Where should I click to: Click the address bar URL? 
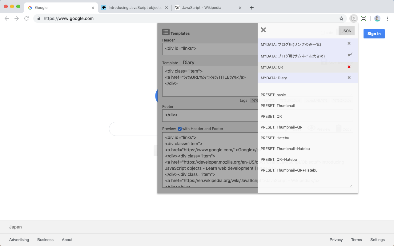[69, 18]
